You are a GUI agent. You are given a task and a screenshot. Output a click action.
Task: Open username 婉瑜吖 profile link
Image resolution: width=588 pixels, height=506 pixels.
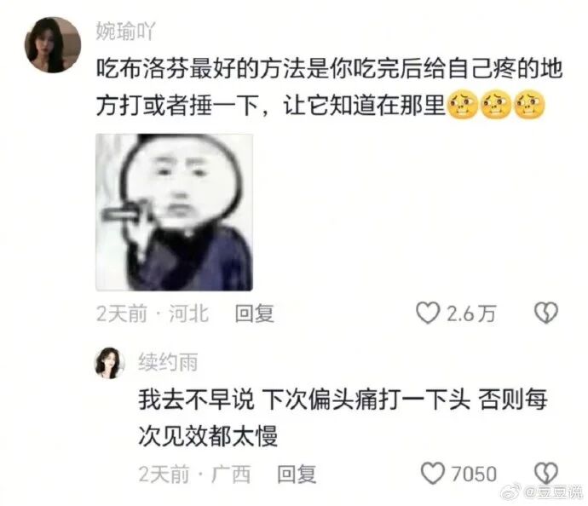point(125,31)
